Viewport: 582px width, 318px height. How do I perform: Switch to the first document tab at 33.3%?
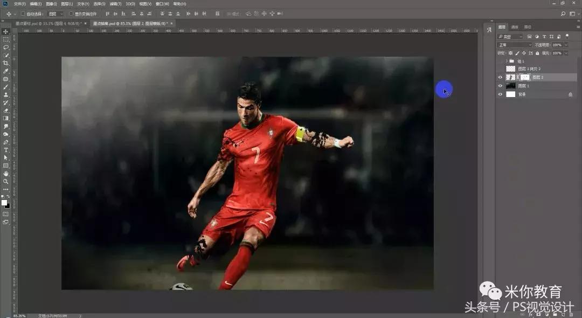click(46, 24)
